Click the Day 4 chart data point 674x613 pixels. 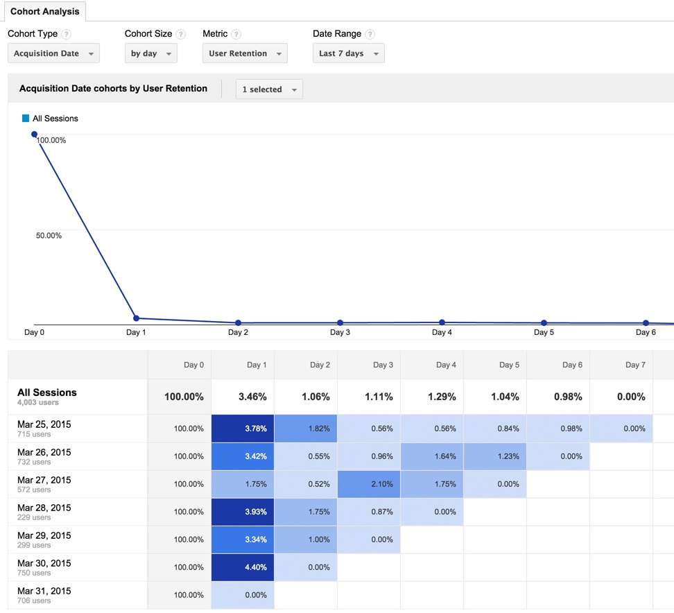coord(442,322)
